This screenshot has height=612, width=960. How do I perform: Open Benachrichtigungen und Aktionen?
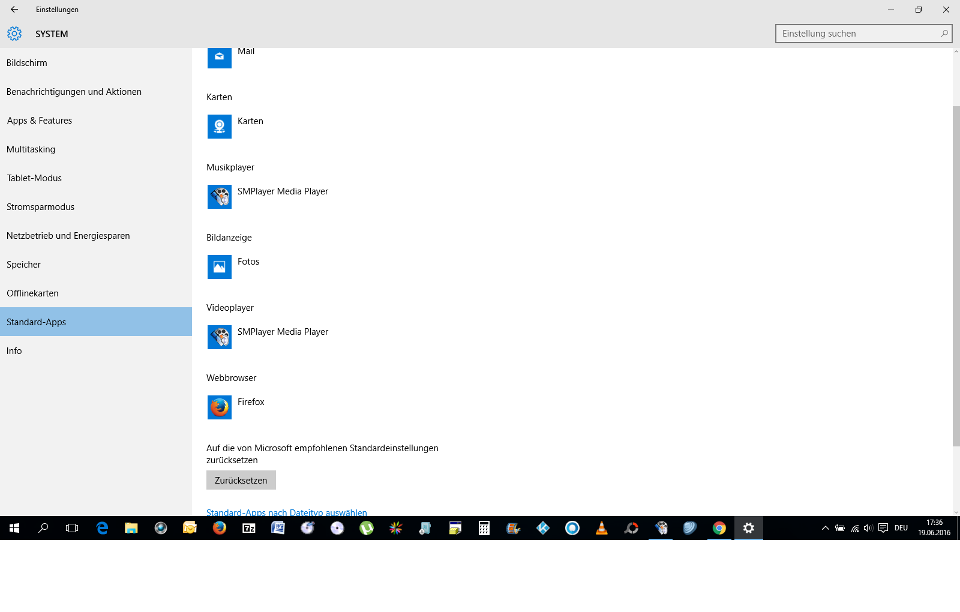[96, 92]
